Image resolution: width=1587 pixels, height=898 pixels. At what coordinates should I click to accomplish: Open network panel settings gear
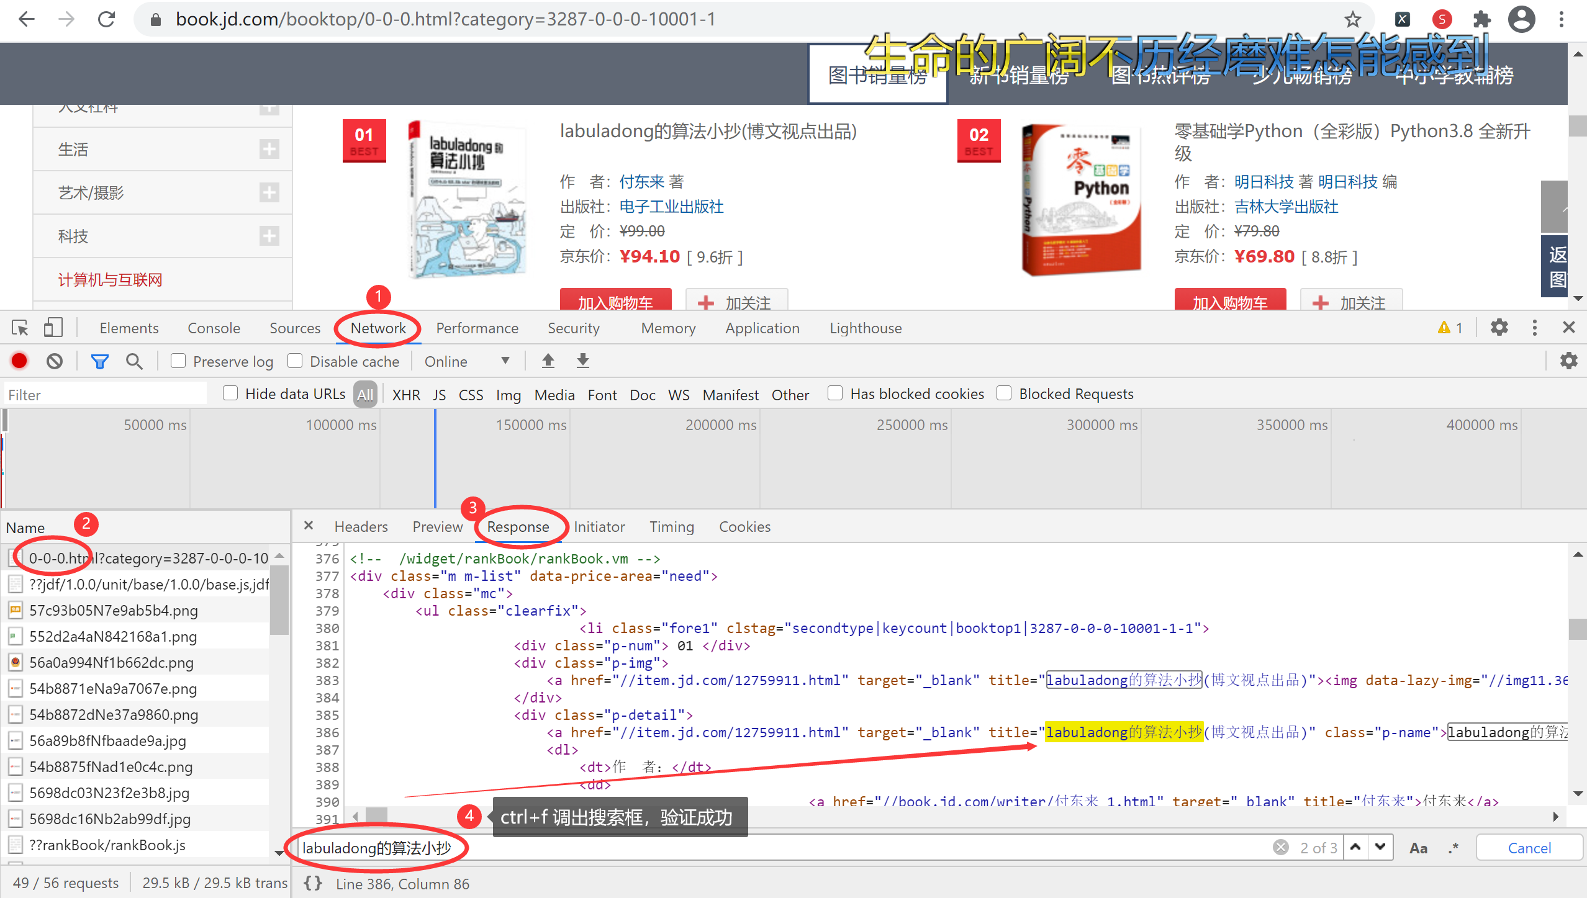coord(1568,361)
